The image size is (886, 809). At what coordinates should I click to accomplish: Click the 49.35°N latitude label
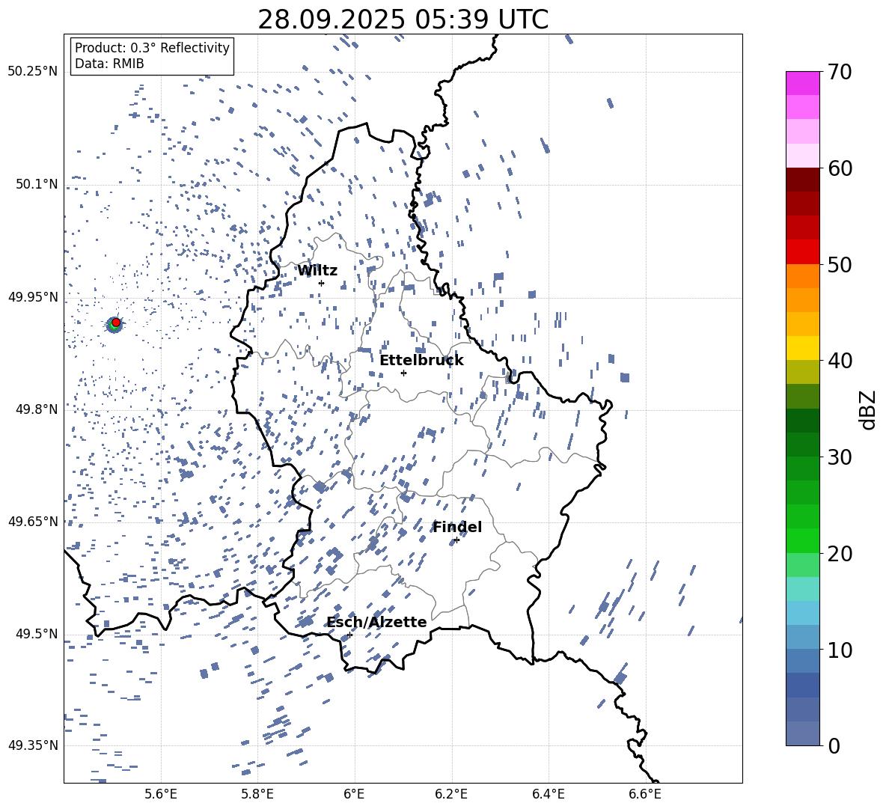[33, 745]
